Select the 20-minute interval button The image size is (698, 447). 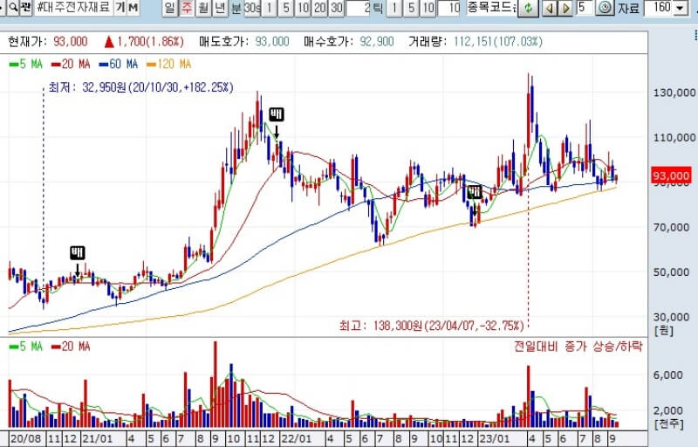(x=319, y=8)
